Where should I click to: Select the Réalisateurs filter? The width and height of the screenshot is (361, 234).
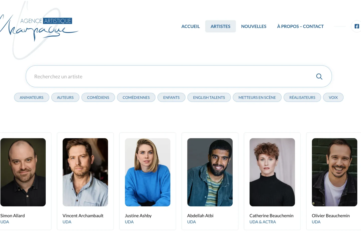pos(302,97)
